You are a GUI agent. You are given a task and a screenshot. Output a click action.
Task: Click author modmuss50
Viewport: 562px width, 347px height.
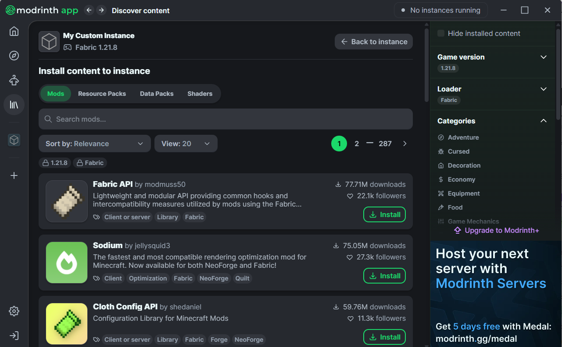coord(165,185)
